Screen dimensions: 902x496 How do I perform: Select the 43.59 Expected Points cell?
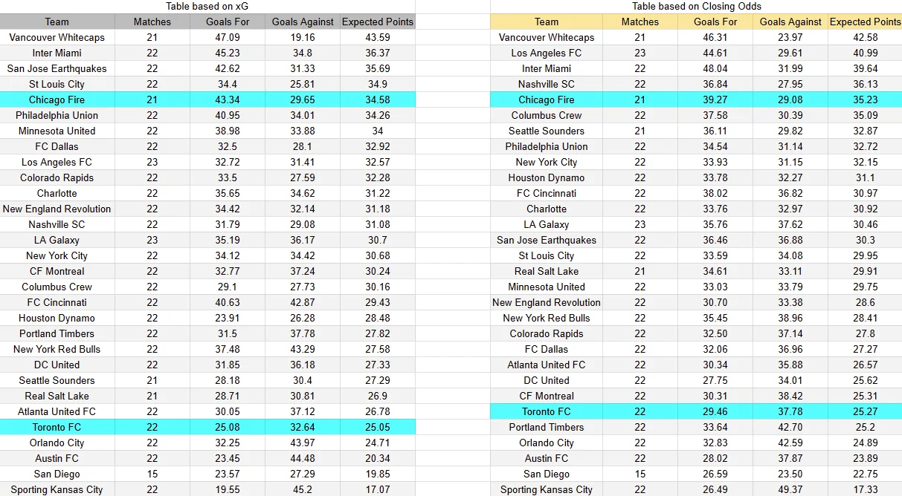pos(378,37)
